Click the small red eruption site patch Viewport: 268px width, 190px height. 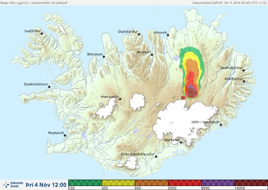point(183,97)
